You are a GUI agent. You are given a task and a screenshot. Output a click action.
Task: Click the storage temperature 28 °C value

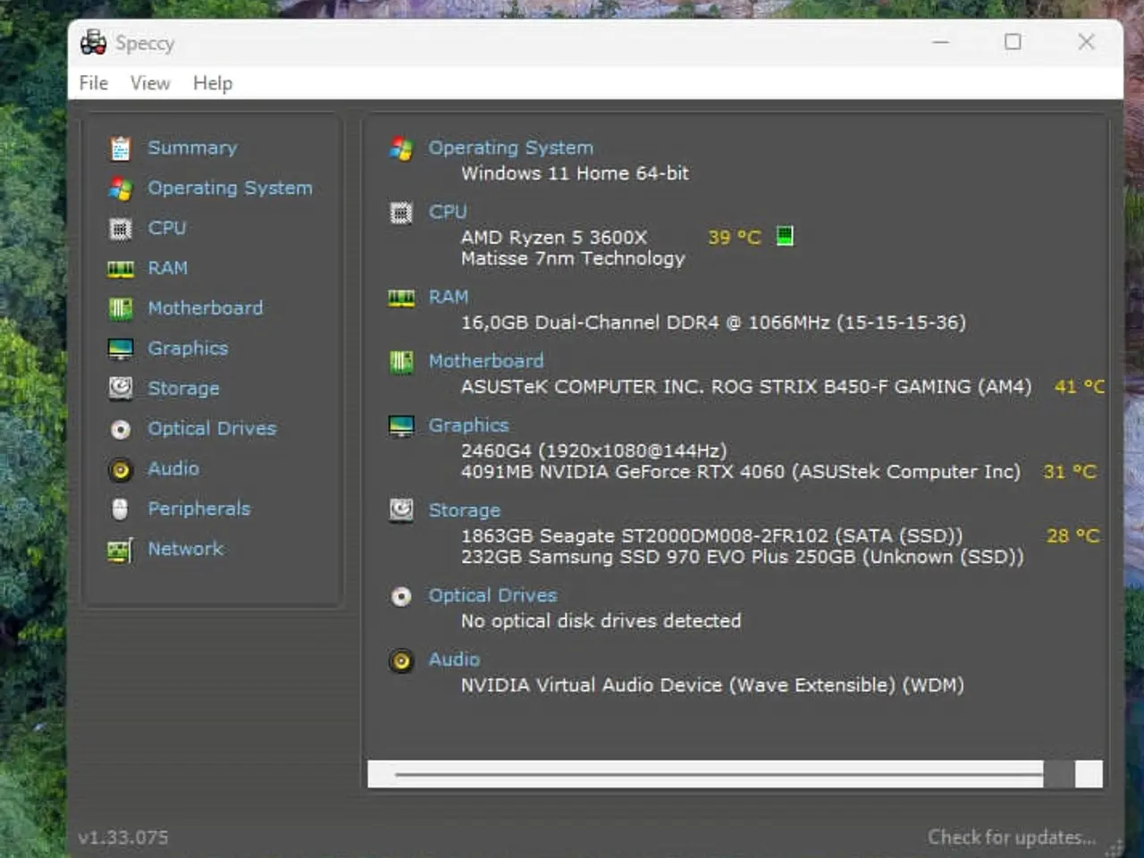coord(1072,536)
